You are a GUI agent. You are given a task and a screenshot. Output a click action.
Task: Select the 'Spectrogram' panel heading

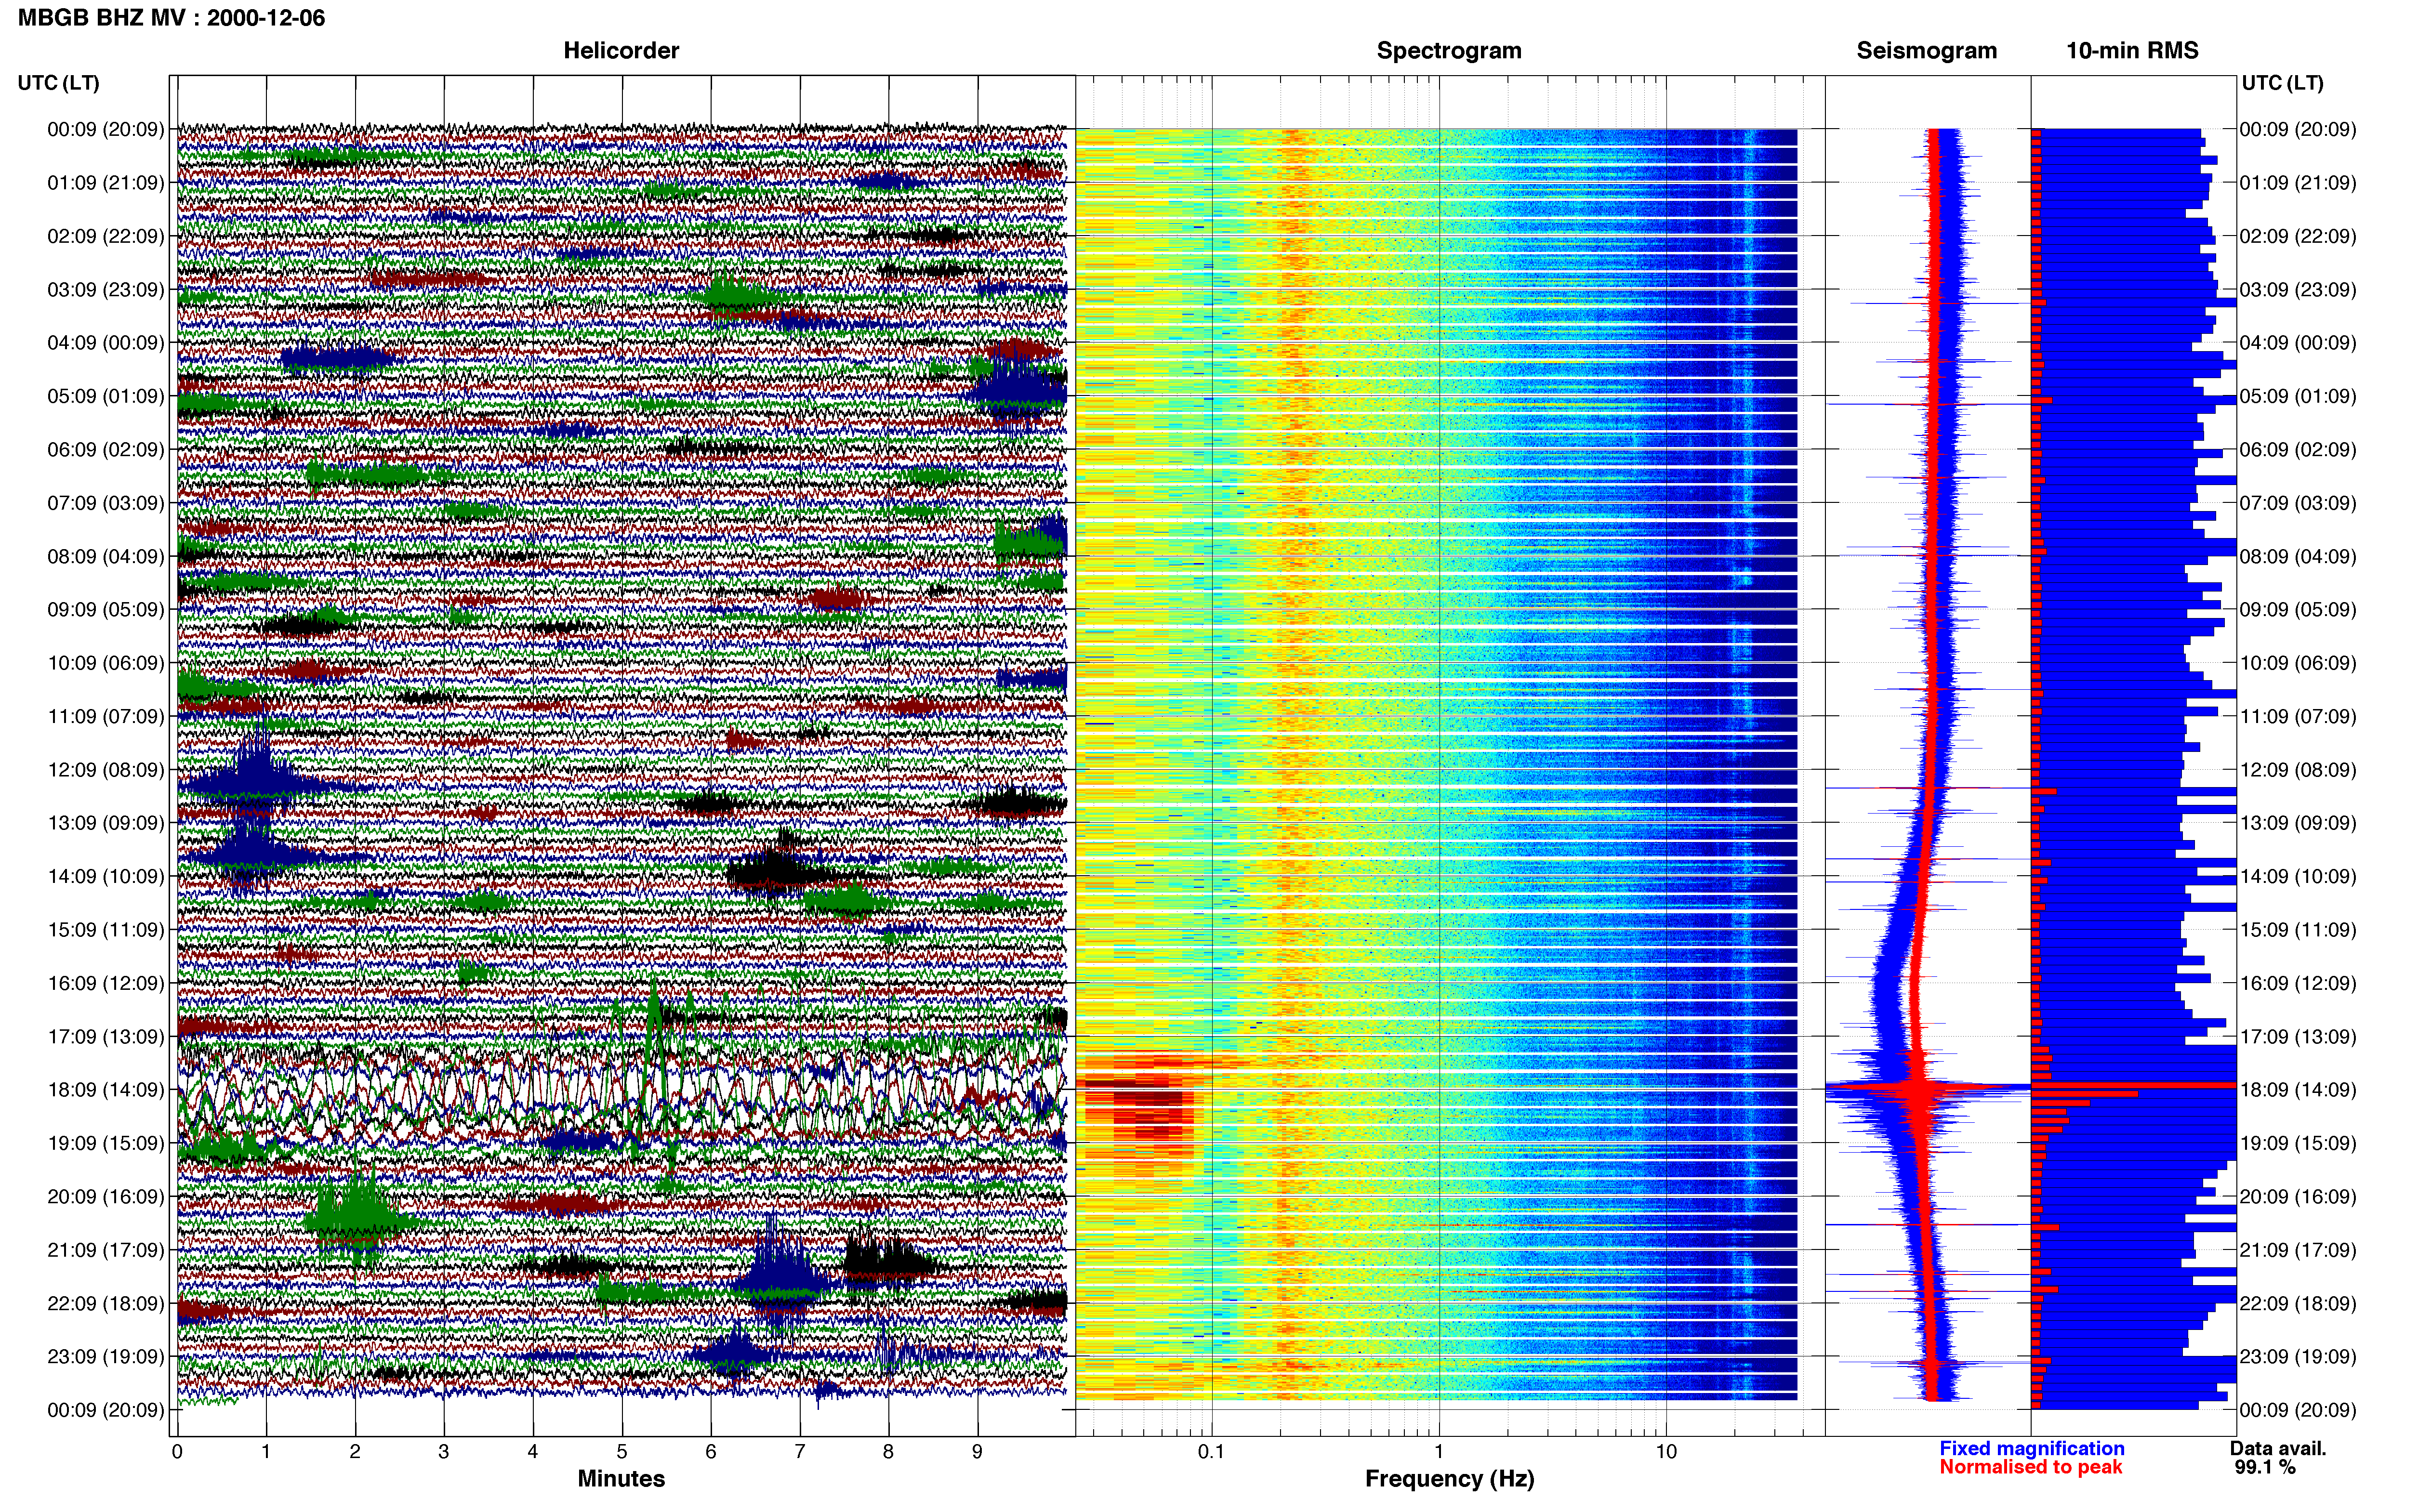click(x=1449, y=51)
